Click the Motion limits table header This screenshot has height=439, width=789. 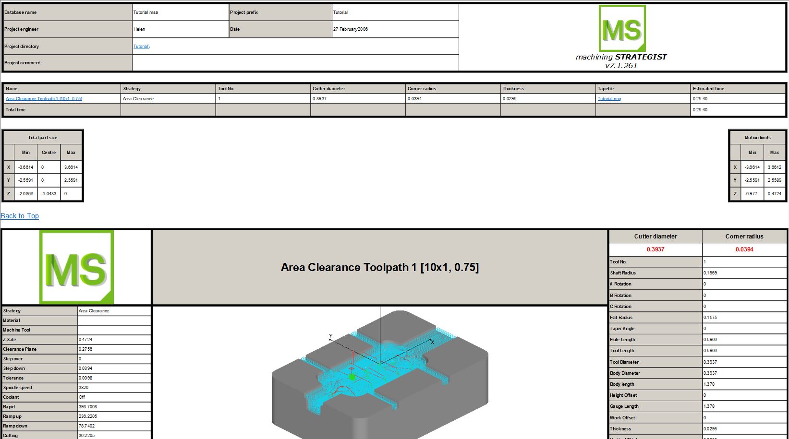[x=757, y=138]
